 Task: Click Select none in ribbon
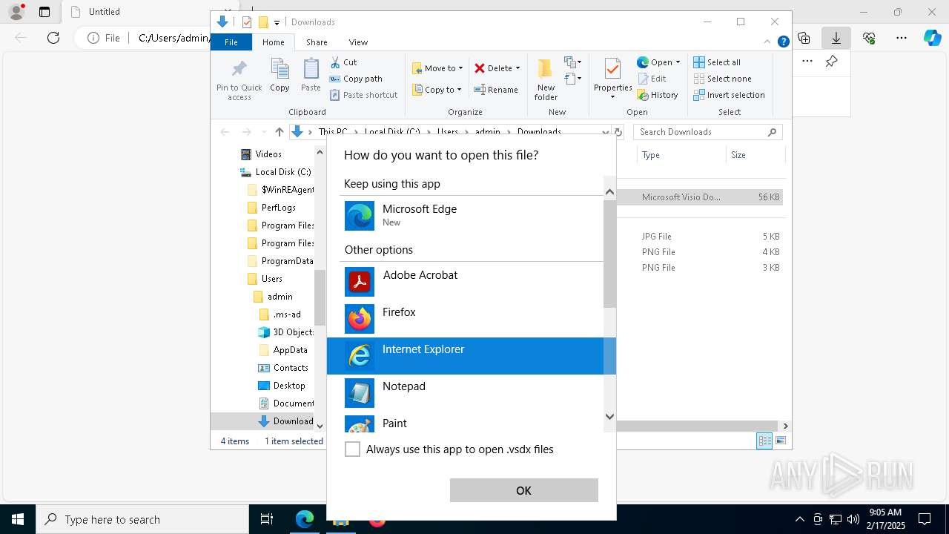tap(722, 79)
